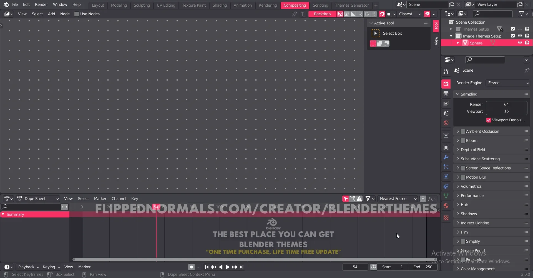Disable Viewport Denoising checkbox
The image size is (533, 278).
click(x=489, y=120)
